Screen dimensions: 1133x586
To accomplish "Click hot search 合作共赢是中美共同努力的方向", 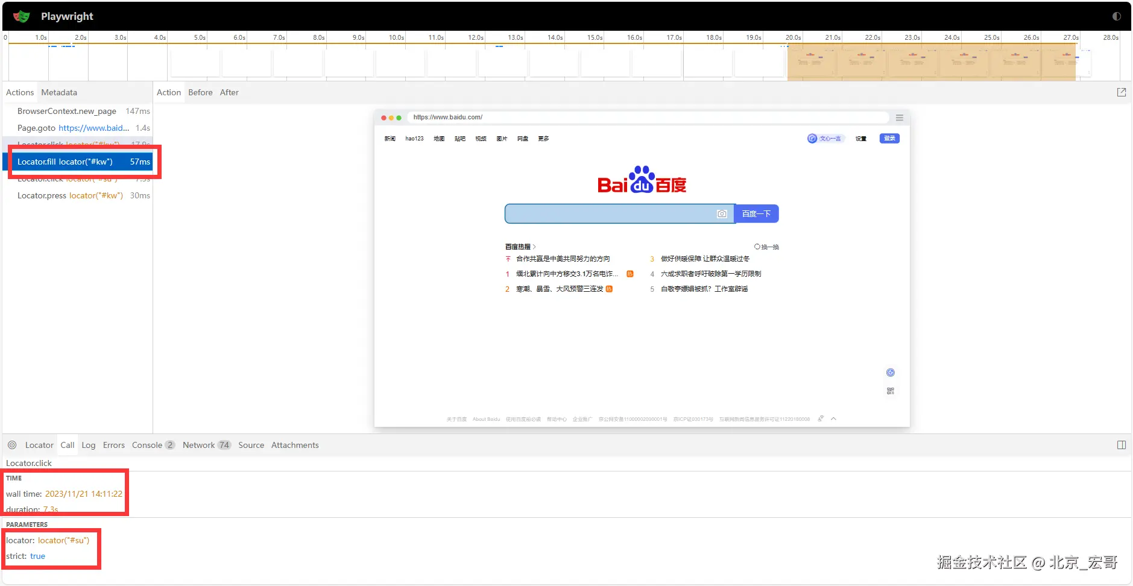I will (563, 259).
